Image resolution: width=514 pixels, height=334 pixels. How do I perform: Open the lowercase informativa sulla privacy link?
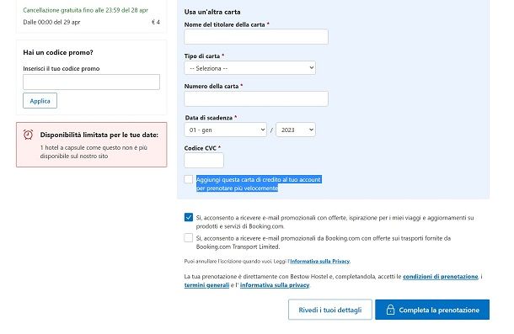[275, 285]
